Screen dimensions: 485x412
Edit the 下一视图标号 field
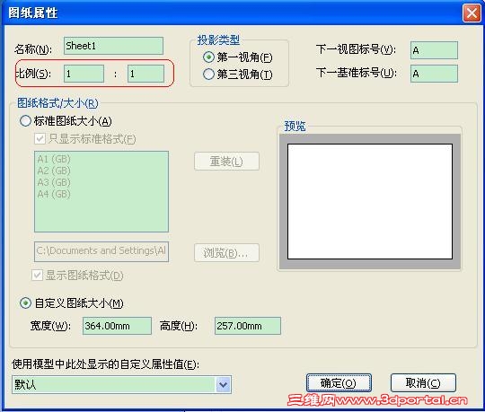tap(434, 50)
